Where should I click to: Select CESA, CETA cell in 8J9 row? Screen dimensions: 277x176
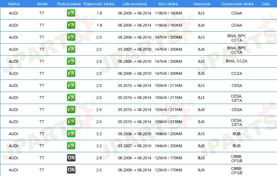point(237,122)
